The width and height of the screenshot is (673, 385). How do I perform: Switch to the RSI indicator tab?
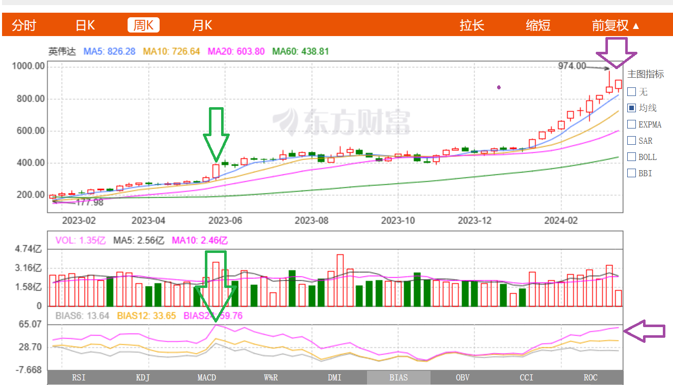pos(79,378)
